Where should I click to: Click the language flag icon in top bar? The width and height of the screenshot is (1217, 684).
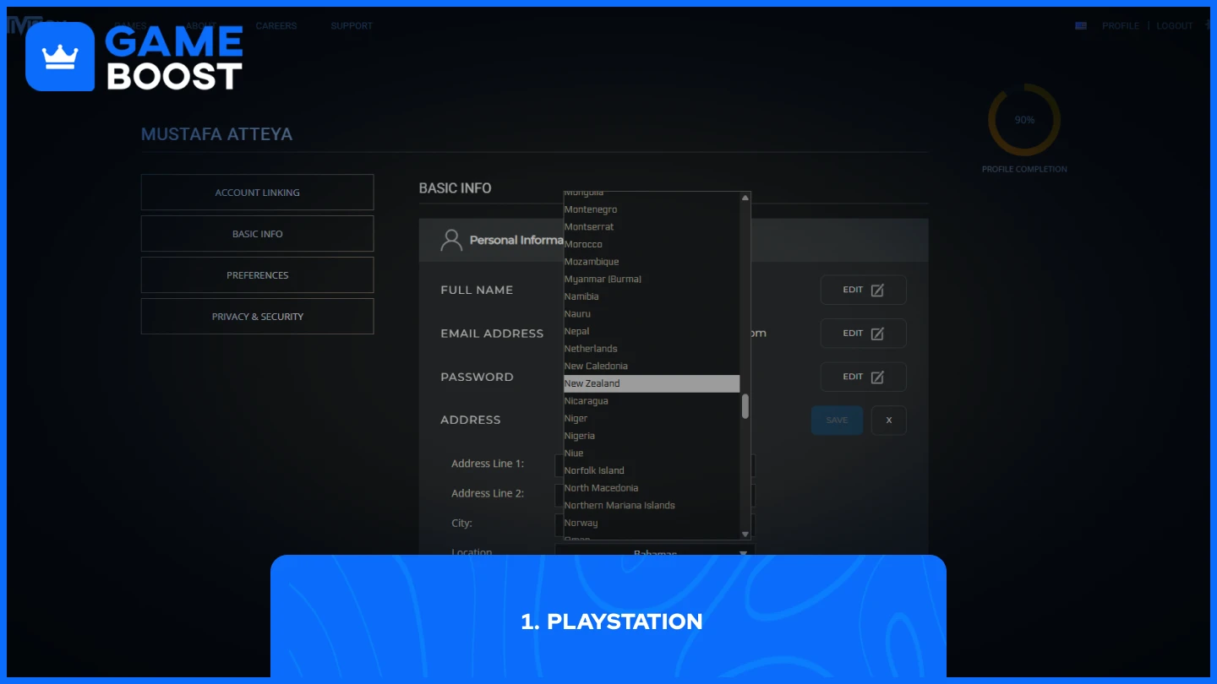coord(1080,25)
